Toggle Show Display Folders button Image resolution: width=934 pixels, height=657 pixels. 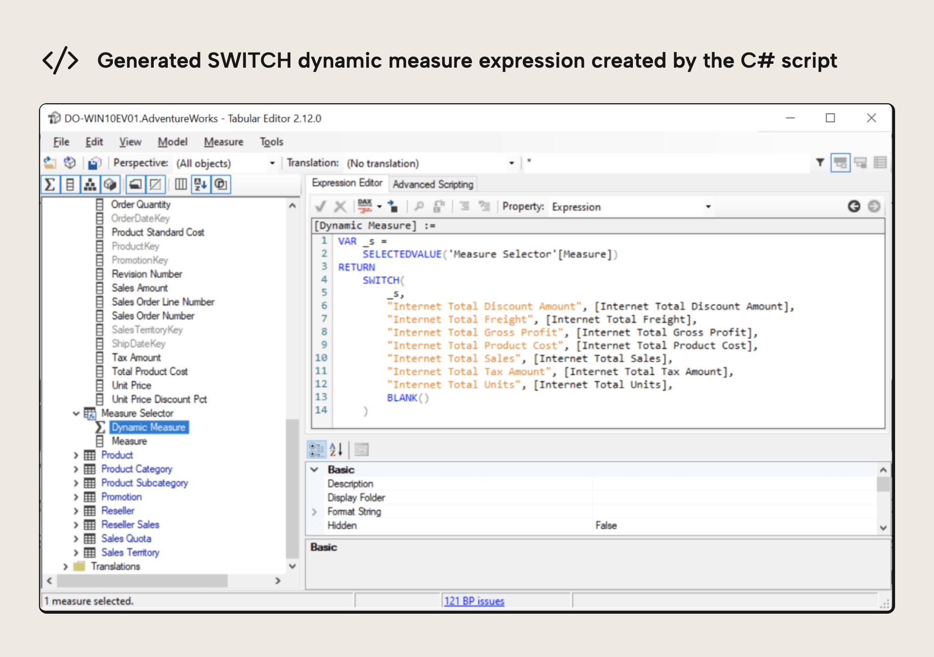coord(136,184)
